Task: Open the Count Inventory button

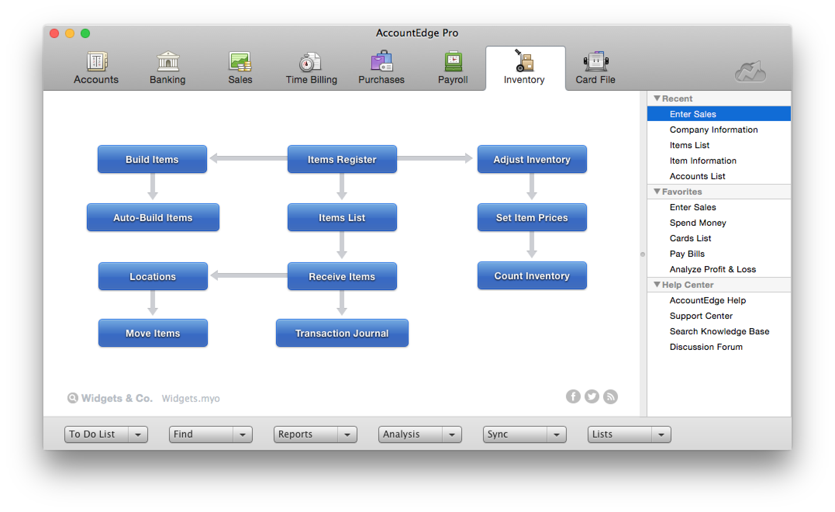Action: [532, 276]
